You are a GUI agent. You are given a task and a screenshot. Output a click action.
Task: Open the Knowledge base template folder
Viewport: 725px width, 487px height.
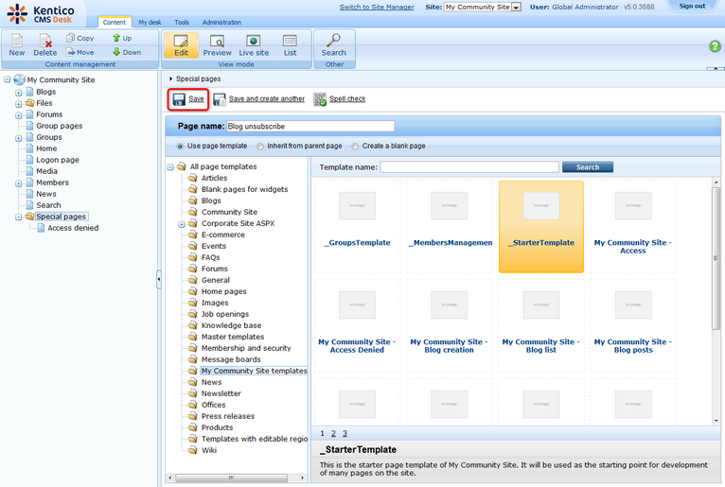click(231, 325)
